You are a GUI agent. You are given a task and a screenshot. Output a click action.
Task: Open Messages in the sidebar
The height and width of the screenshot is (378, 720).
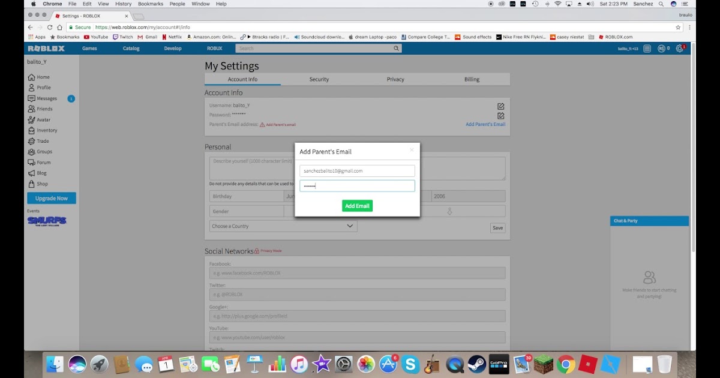[x=42, y=98]
